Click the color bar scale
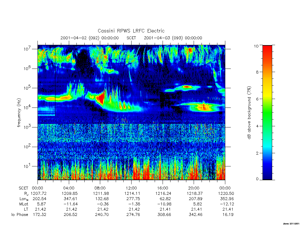Image resolution: width=300 pixels, height=225 pixels. click(x=267, y=112)
